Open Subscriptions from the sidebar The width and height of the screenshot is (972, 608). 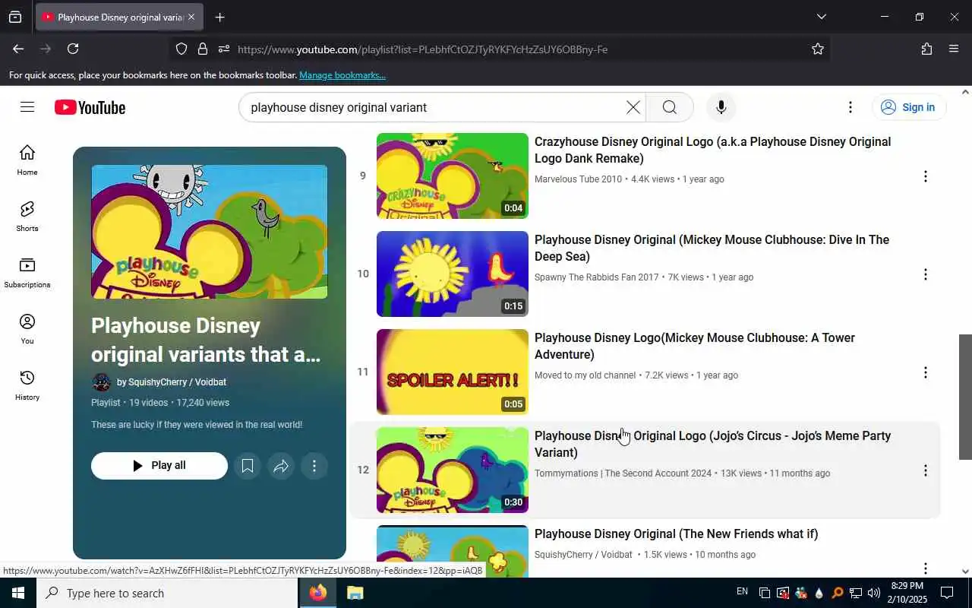[27, 273]
